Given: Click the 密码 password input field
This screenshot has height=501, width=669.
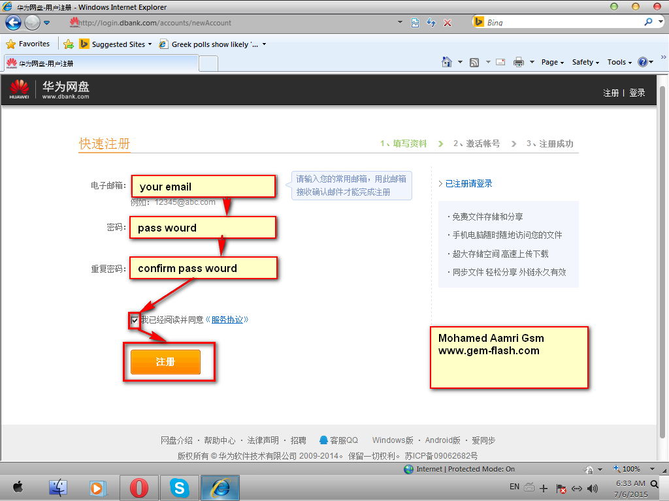Looking at the screenshot, I should point(203,228).
